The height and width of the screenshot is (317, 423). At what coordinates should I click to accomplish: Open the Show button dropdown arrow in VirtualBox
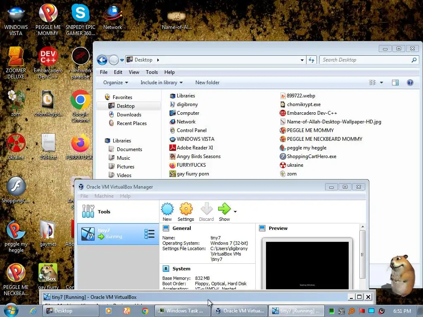point(235,212)
